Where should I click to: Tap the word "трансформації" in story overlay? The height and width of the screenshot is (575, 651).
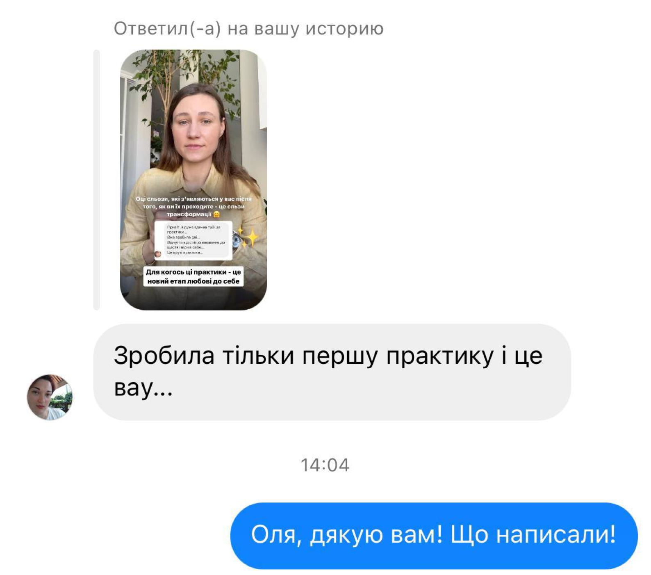pyautogui.click(x=189, y=214)
